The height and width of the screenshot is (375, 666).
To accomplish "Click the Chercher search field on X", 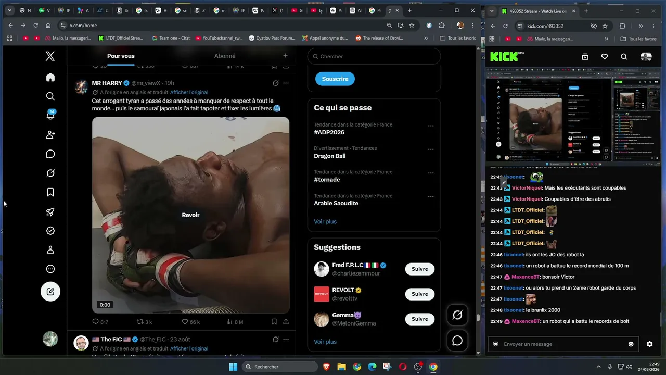I will 374,56.
